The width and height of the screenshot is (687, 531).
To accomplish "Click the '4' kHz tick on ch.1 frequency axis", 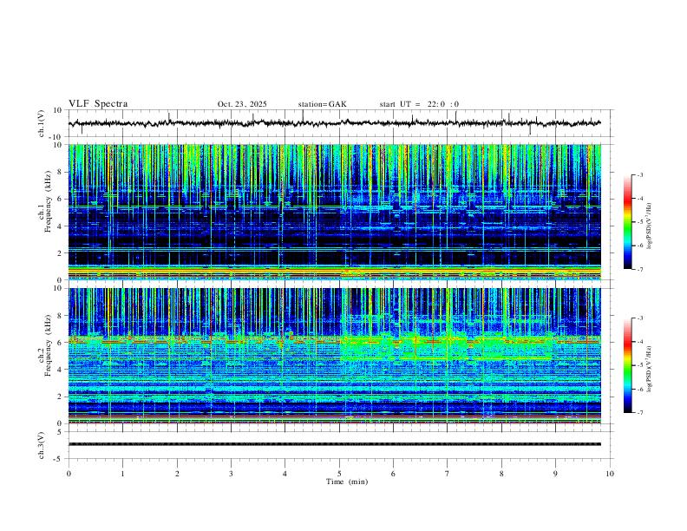I will tap(60, 226).
